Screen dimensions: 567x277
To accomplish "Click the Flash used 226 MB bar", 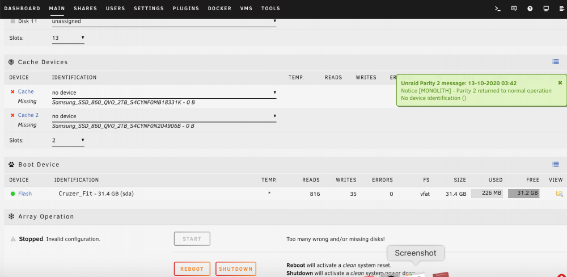I will [487, 194].
